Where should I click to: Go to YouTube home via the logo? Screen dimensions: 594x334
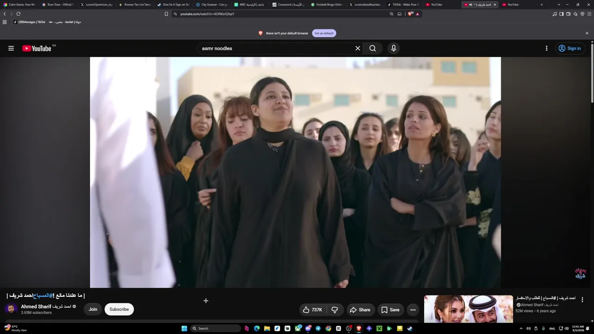click(x=37, y=48)
